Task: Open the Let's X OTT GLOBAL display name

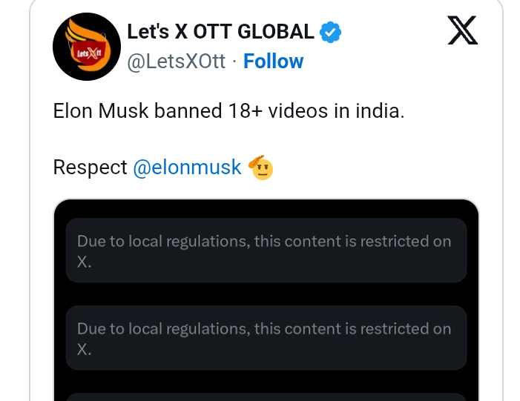Action: 220,32
